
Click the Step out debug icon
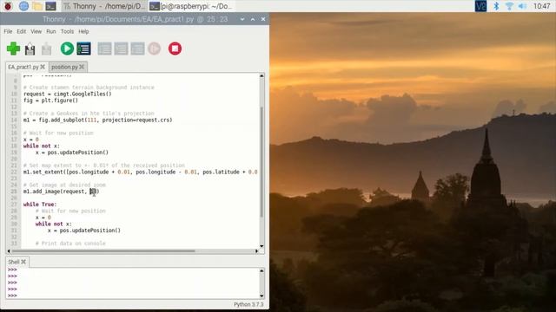click(137, 49)
